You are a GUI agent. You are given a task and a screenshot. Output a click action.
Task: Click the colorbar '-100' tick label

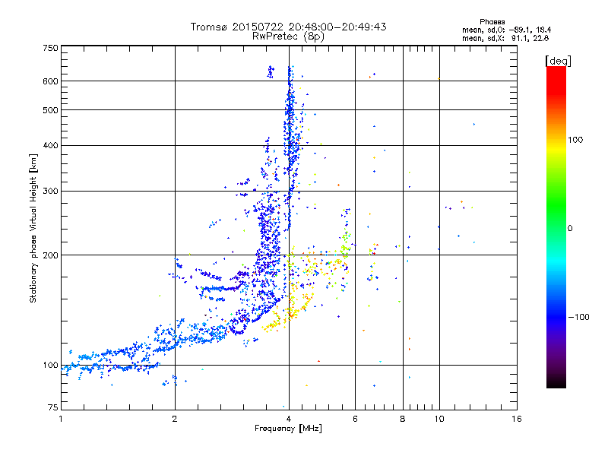(579, 317)
